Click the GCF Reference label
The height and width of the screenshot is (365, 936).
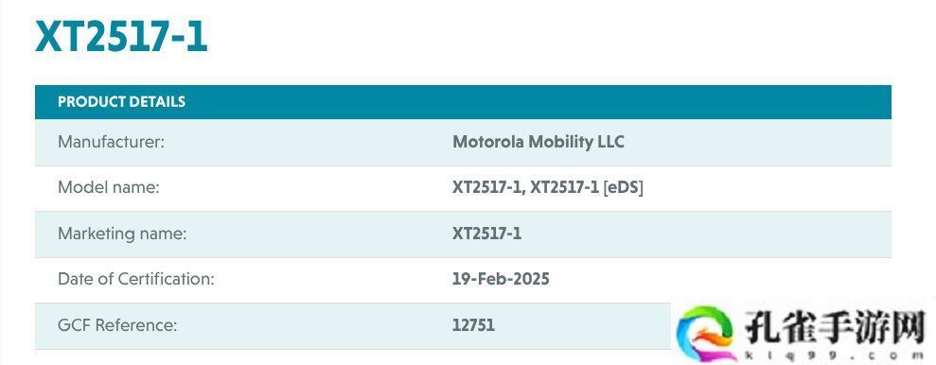pos(117,325)
